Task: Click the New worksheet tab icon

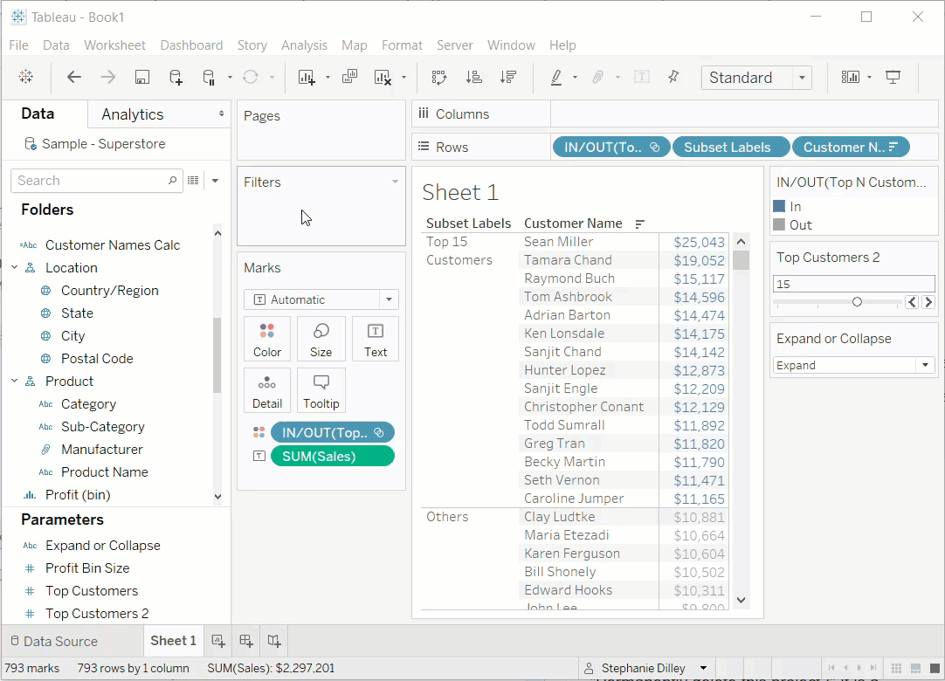Action: pyautogui.click(x=218, y=641)
